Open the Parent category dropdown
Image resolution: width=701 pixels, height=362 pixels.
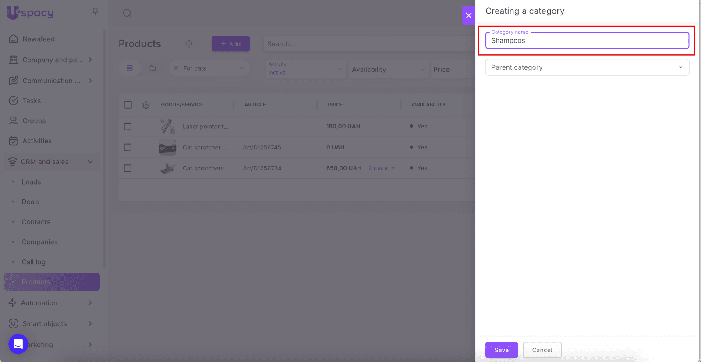pos(587,67)
